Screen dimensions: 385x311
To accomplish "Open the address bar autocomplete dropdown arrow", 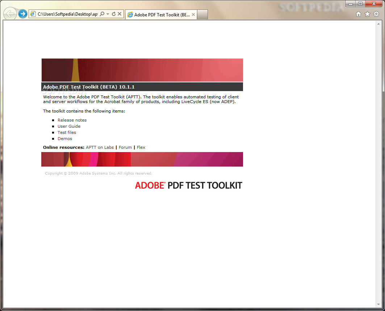I will (x=108, y=14).
